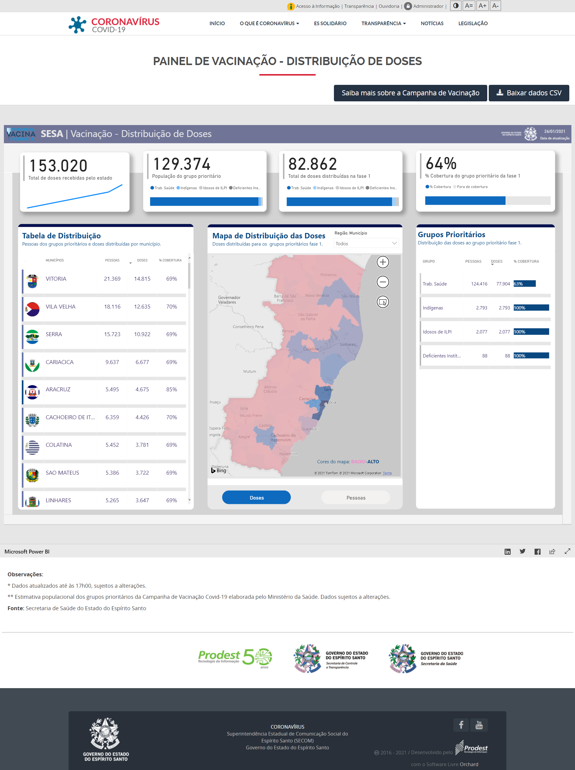
Task: Expand the Transparência menu
Action: pos(383,23)
